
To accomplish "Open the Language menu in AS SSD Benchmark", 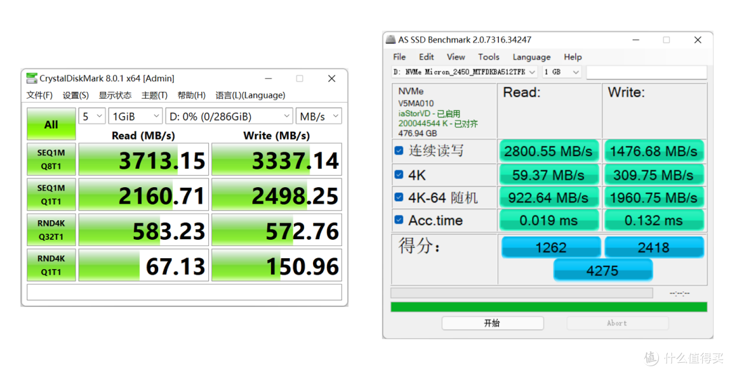I will pos(532,57).
